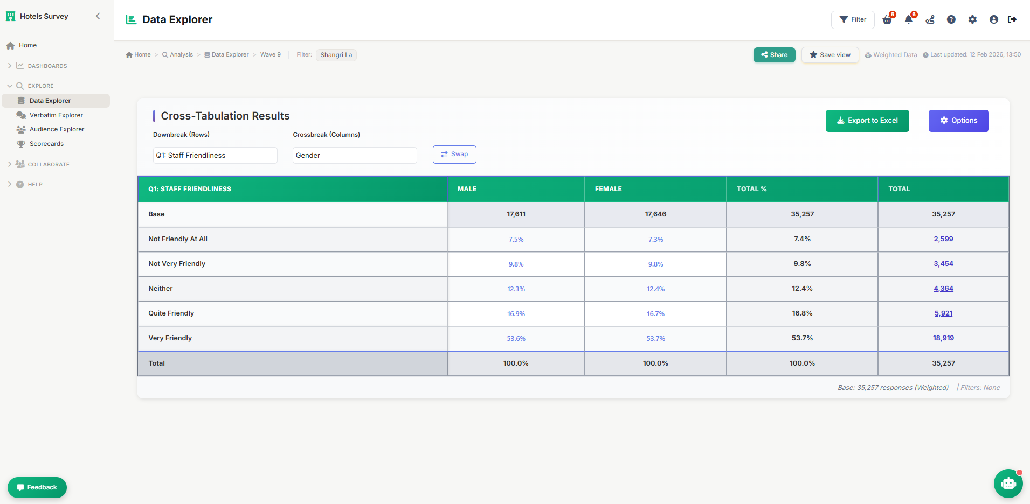Open the help question mark icon

click(x=951, y=19)
